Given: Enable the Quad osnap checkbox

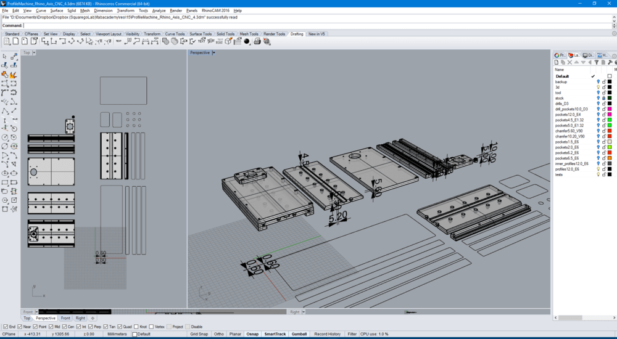Looking at the screenshot, I should [121, 327].
